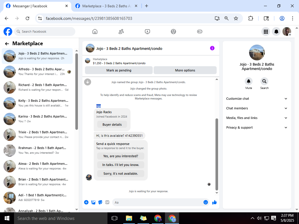Open File Explorer from taskbar
Image resolution: width=299 pixels, height=224 pixels.
[129, 218]
